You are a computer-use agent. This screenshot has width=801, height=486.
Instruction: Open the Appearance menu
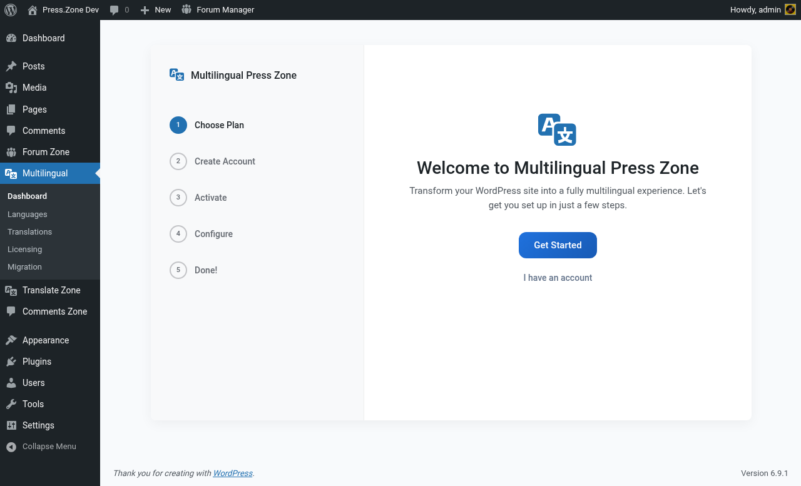[x=50, y=340]
